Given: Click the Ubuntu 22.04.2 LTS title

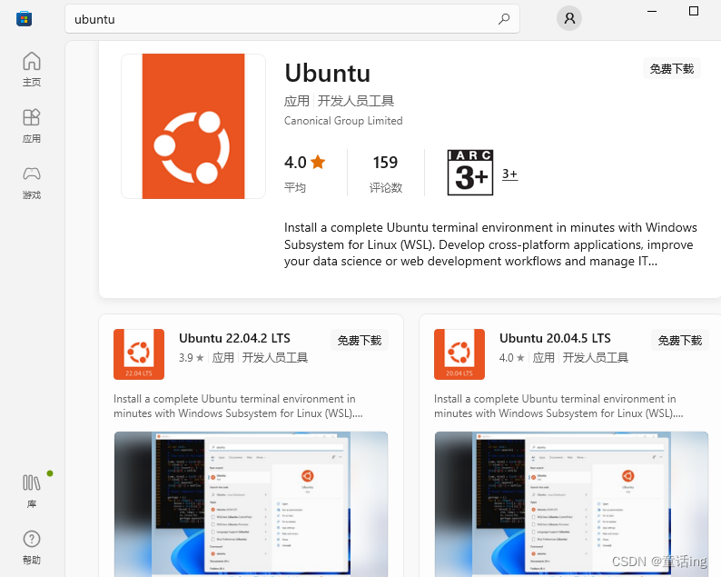Looking at the screenshot, I should tap(234, 338).
